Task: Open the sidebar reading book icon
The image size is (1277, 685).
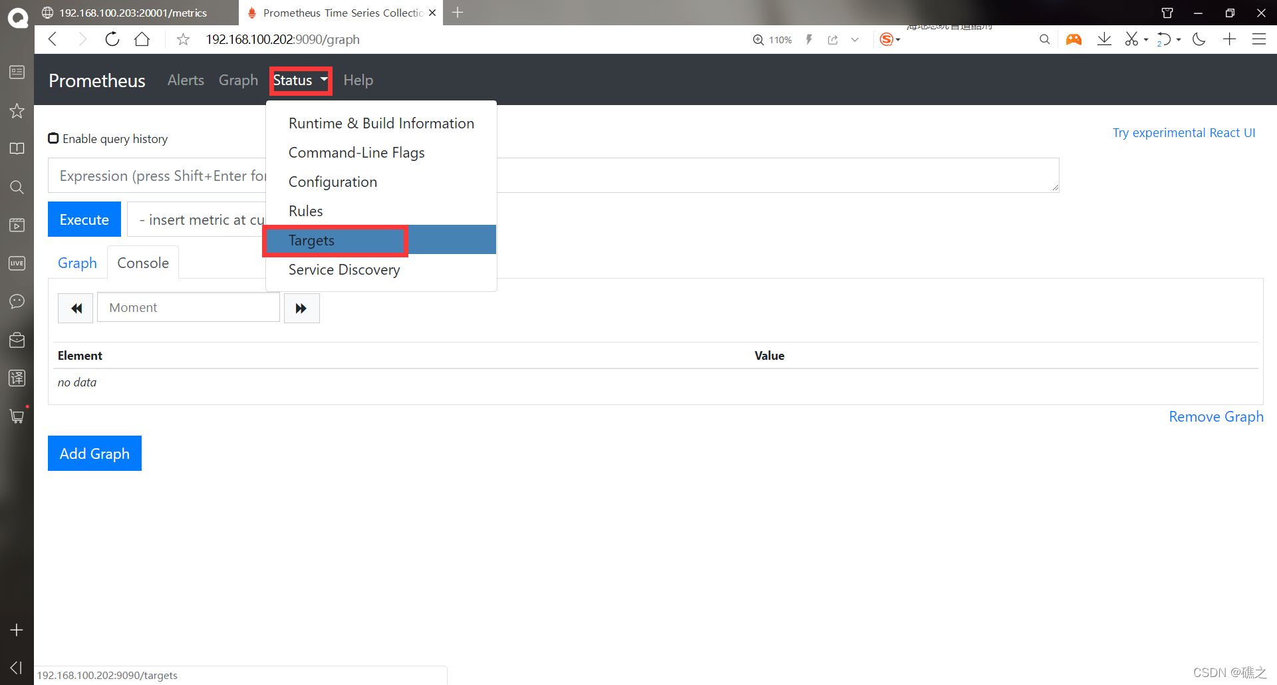Action: (x=17, y=148)
